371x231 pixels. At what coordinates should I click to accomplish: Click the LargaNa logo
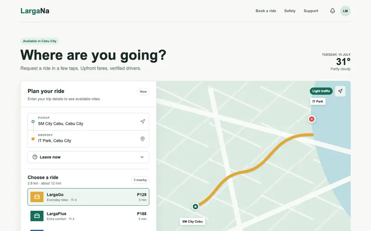(35, 11)
